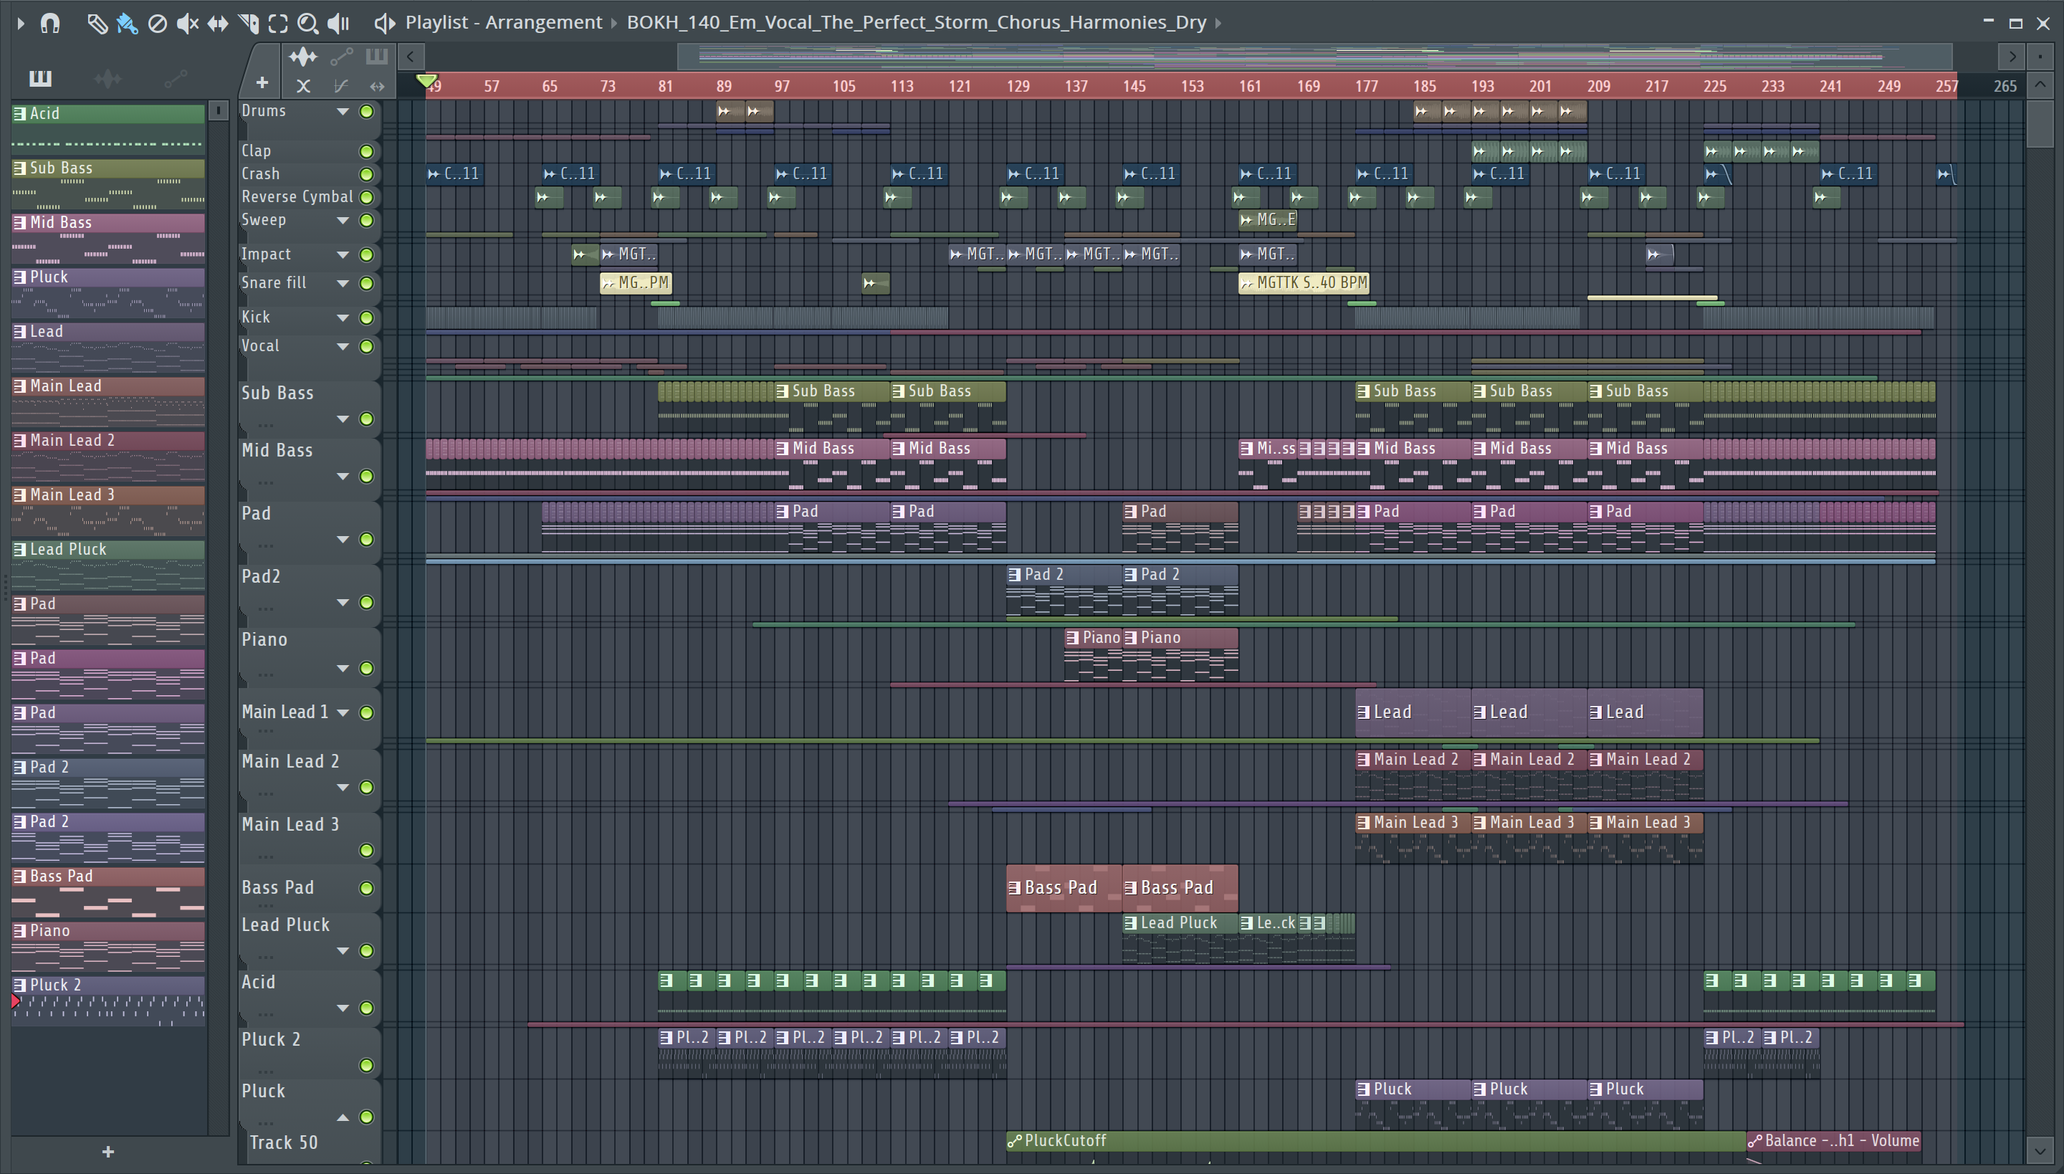Image resolution: width=2064 pixels, height=1174 pixels.
Task: Expand the Acid track arrow
Action: (x=343, y=1008)
